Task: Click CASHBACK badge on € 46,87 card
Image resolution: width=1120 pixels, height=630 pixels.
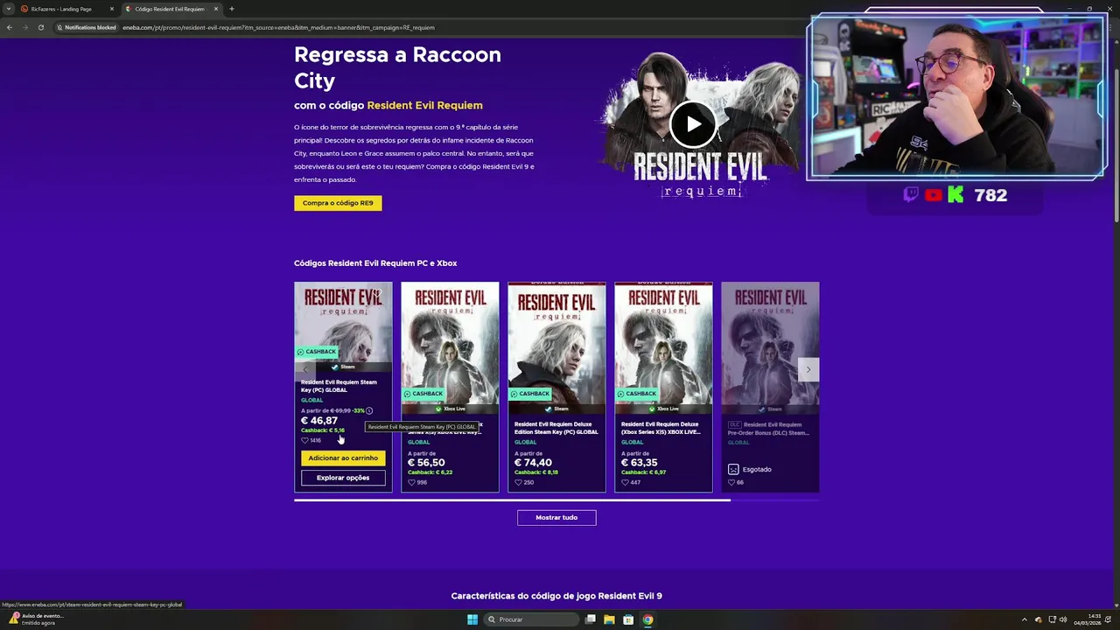Action: pyautogui.click(x=317, y=352)
